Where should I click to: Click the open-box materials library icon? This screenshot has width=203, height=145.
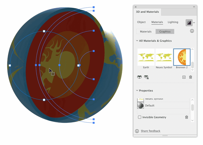(x=140, y=77)
